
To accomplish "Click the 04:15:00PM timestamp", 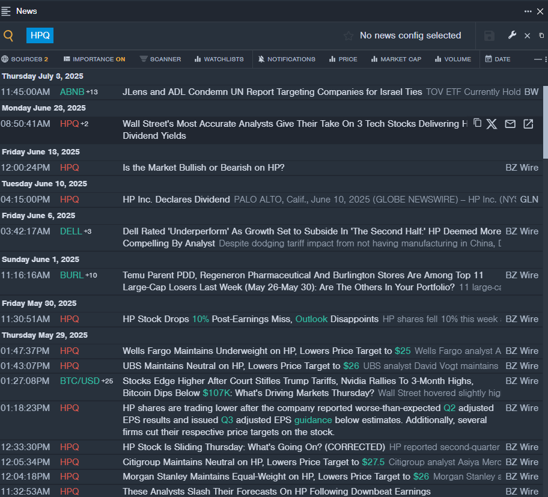I will pos(25,200).
